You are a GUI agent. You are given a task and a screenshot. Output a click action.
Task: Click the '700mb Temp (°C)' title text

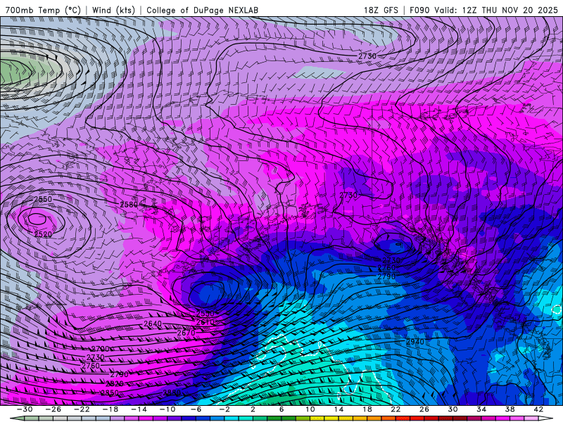43,10
